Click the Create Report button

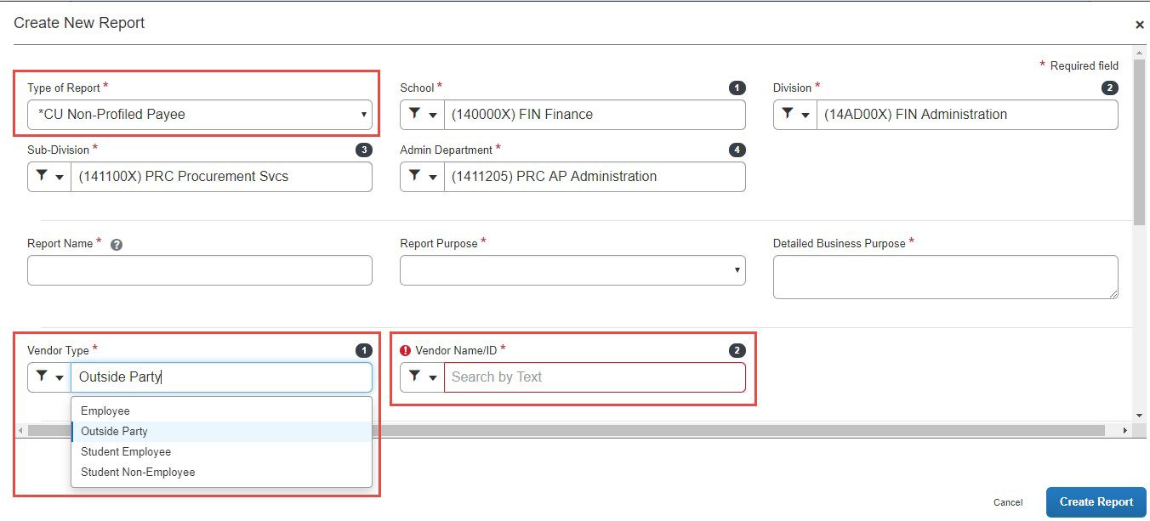tap(1096, 501)
